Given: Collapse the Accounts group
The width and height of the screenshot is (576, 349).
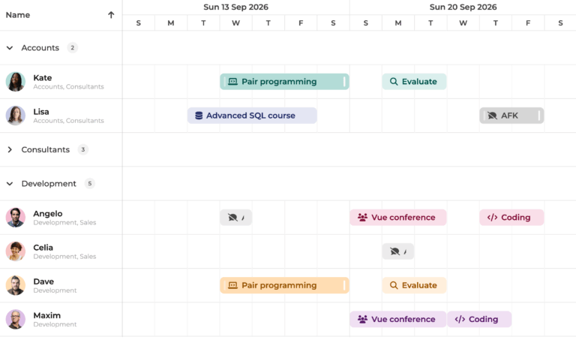Looking at the screenshot, I should click(x=10, y=48).
